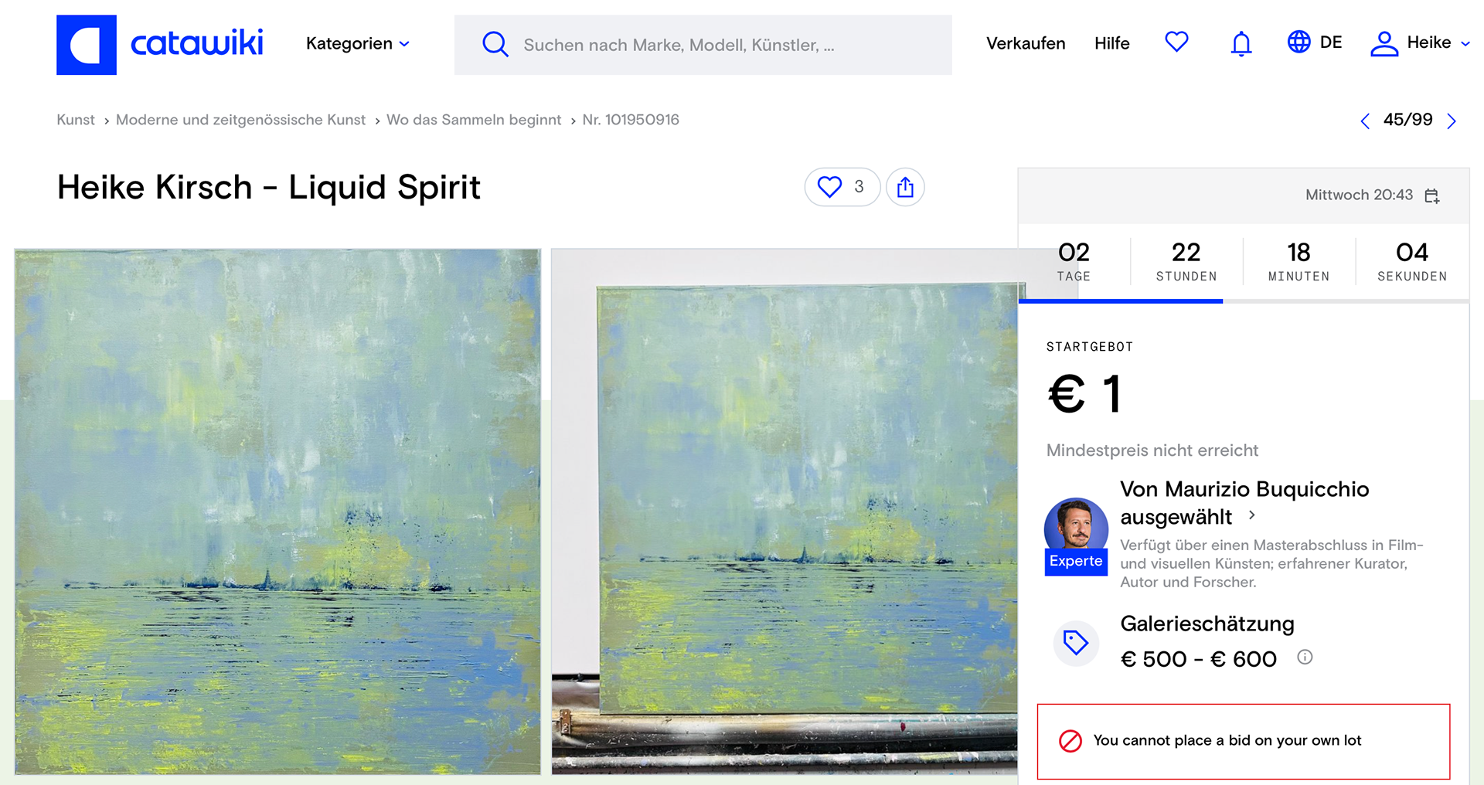Click the info icon beside Galerieschätzung
Image resolution: width=1484 pixels, height=785 pixels.
[x=1305, y=658]
